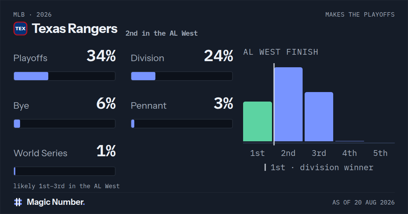This screenshot has height=214, width=408.
Task: Click the Texas Rangers team title
Action: pyautogui.click(x=75, y=29)
